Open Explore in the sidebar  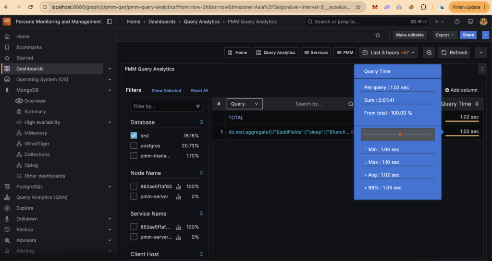pos(25,208)
